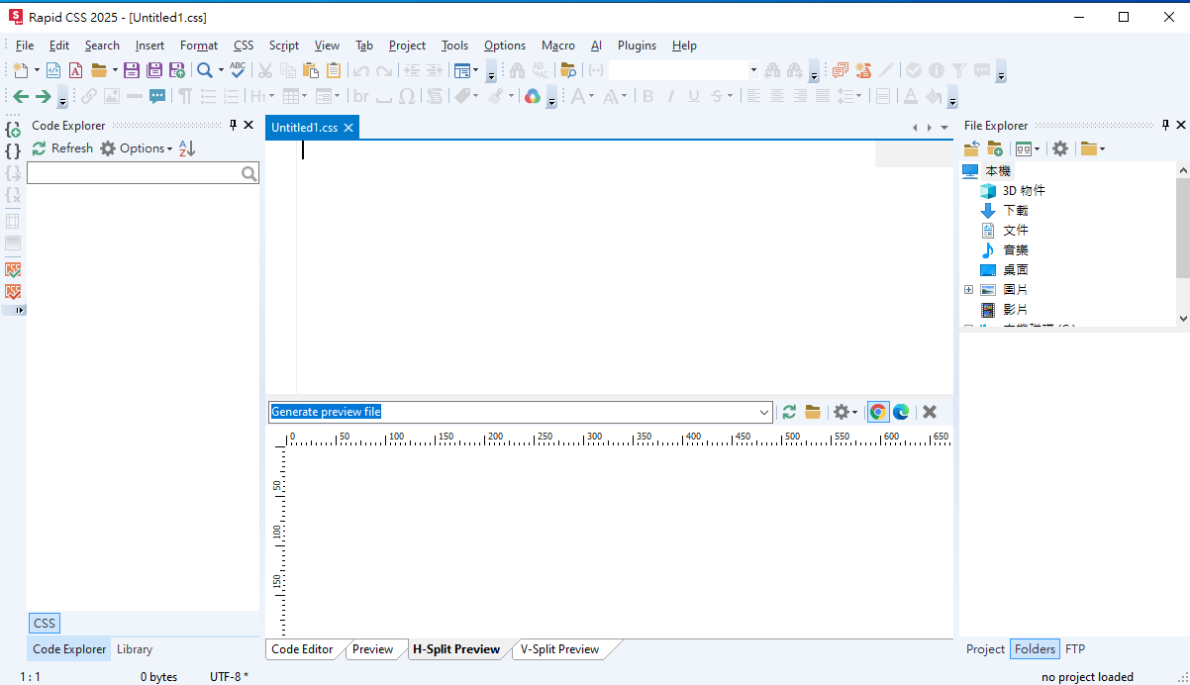1190x685 pixels.
Task: Toggle Edge as the preview browser
Action: [901, 412]
